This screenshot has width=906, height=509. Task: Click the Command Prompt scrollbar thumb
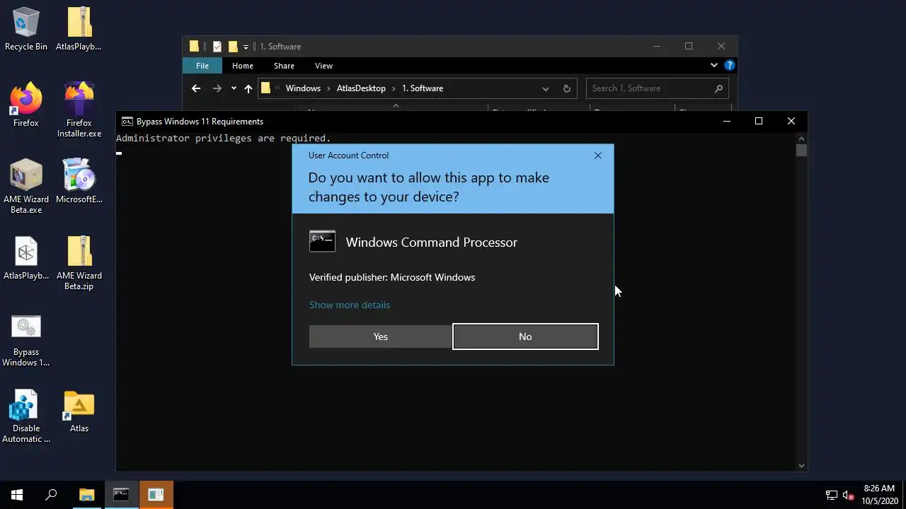pos(801,150)
